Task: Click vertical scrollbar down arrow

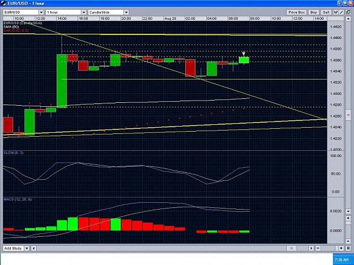Action: click(x=348, y=211)
